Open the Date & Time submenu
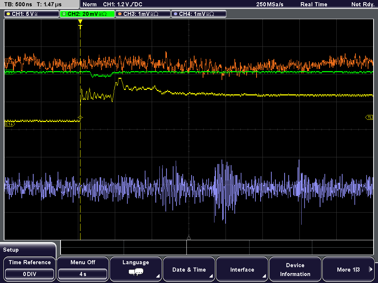This screenshot has width=378, height=283. (189, 269)
